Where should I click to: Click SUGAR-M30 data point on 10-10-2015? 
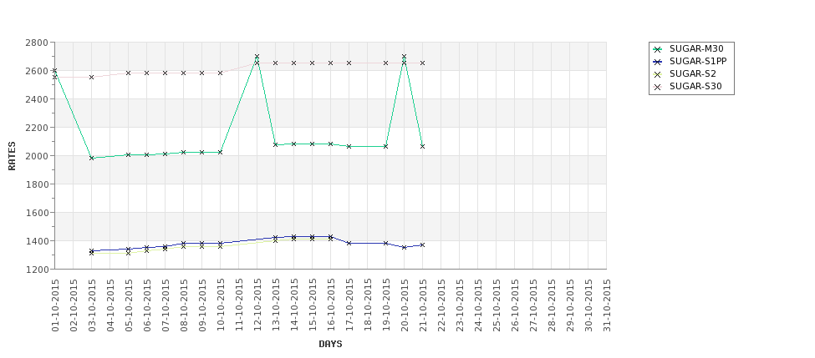(221, 152)
